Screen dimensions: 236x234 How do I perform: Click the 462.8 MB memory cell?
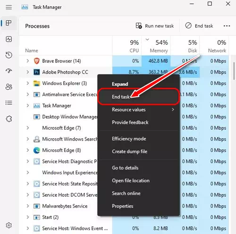156,61
